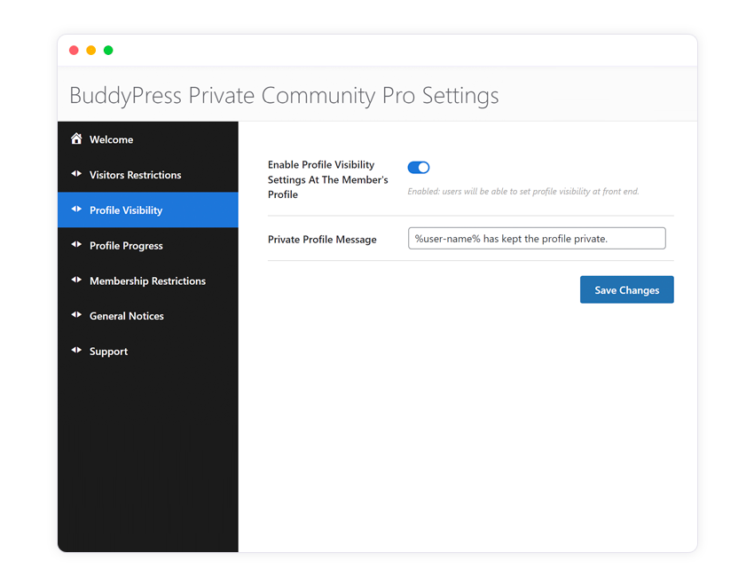Open the Welcome tab
The width and height of the screenshot is (754, 577).
pos(148,139)
